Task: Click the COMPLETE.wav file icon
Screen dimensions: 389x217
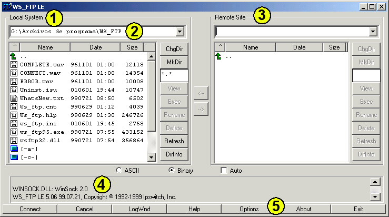Action: click(14, 65)
